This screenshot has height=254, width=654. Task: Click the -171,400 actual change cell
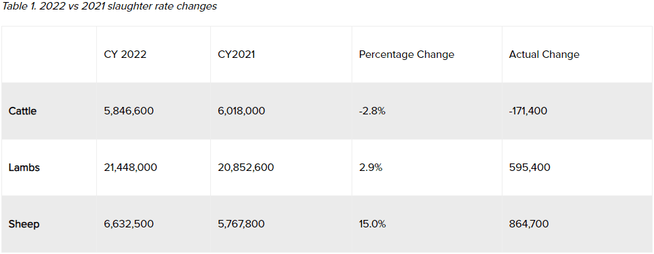click(x=528, y=111)
